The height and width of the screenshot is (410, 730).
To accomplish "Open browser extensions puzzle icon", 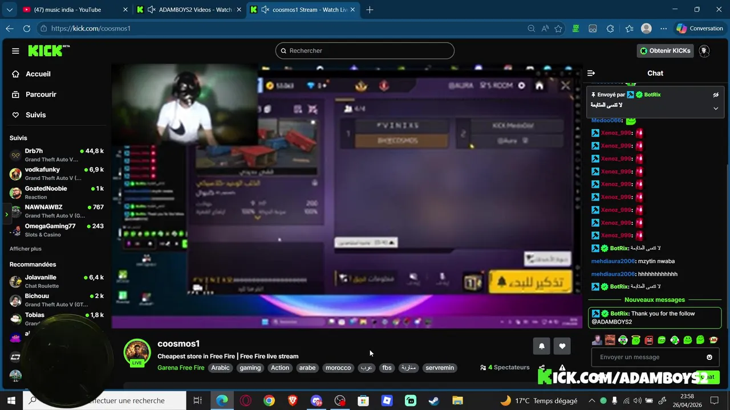I will pyautogui.click(x=610, y=28).
